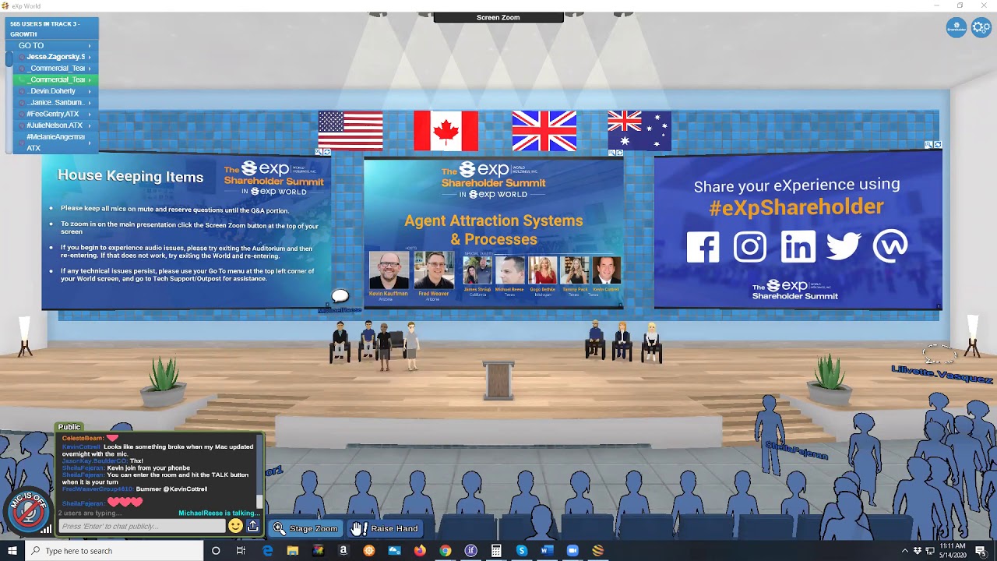Click the 565 Users in Track 3 header
Image resolution: width=997 pixels, height=561 pixels.
coord(52,29)
